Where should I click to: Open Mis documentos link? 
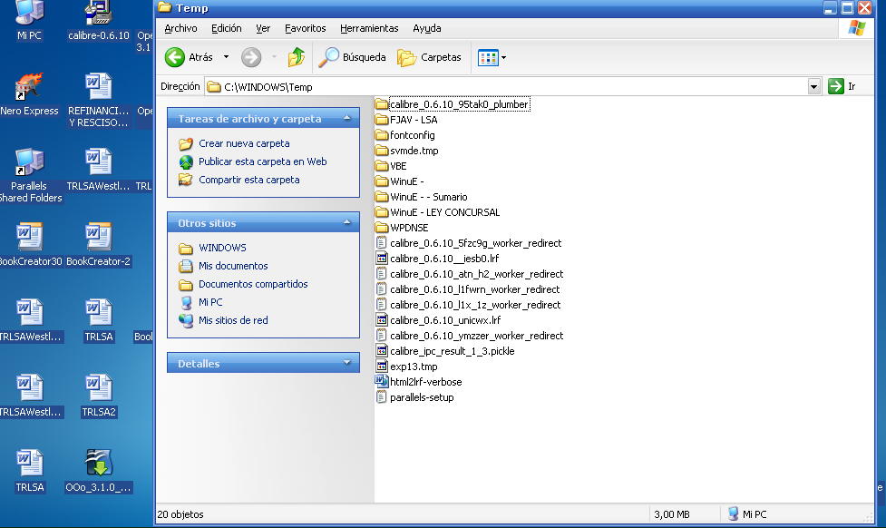233,266
